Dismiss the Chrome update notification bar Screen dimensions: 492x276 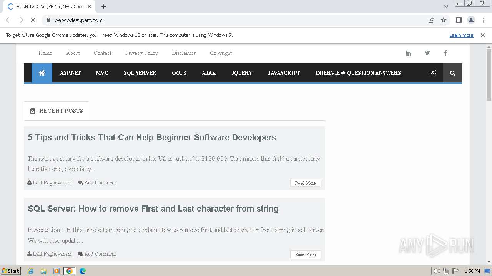click(x=483, y=35)
